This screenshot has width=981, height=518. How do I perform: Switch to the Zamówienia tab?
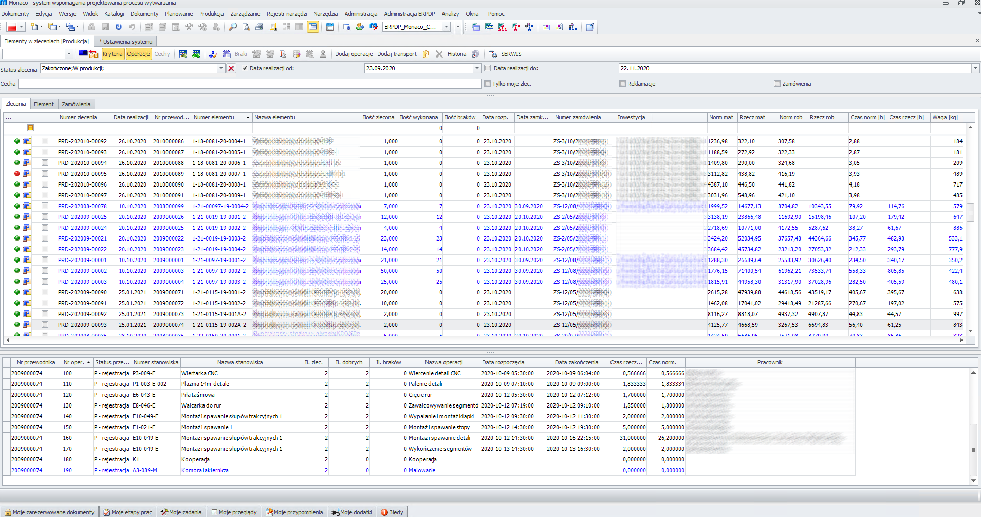76,104
